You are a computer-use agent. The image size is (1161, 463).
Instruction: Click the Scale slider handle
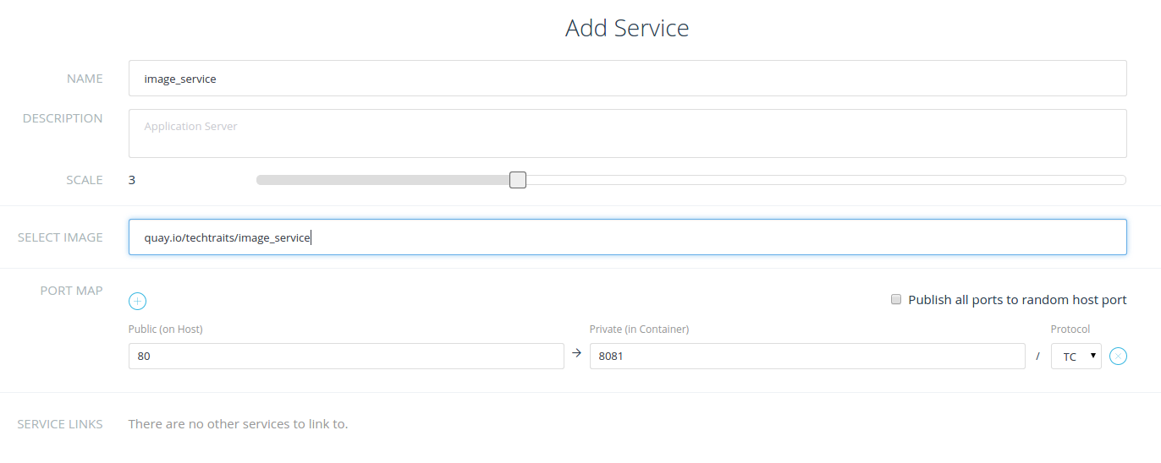[x=518, y=180]
